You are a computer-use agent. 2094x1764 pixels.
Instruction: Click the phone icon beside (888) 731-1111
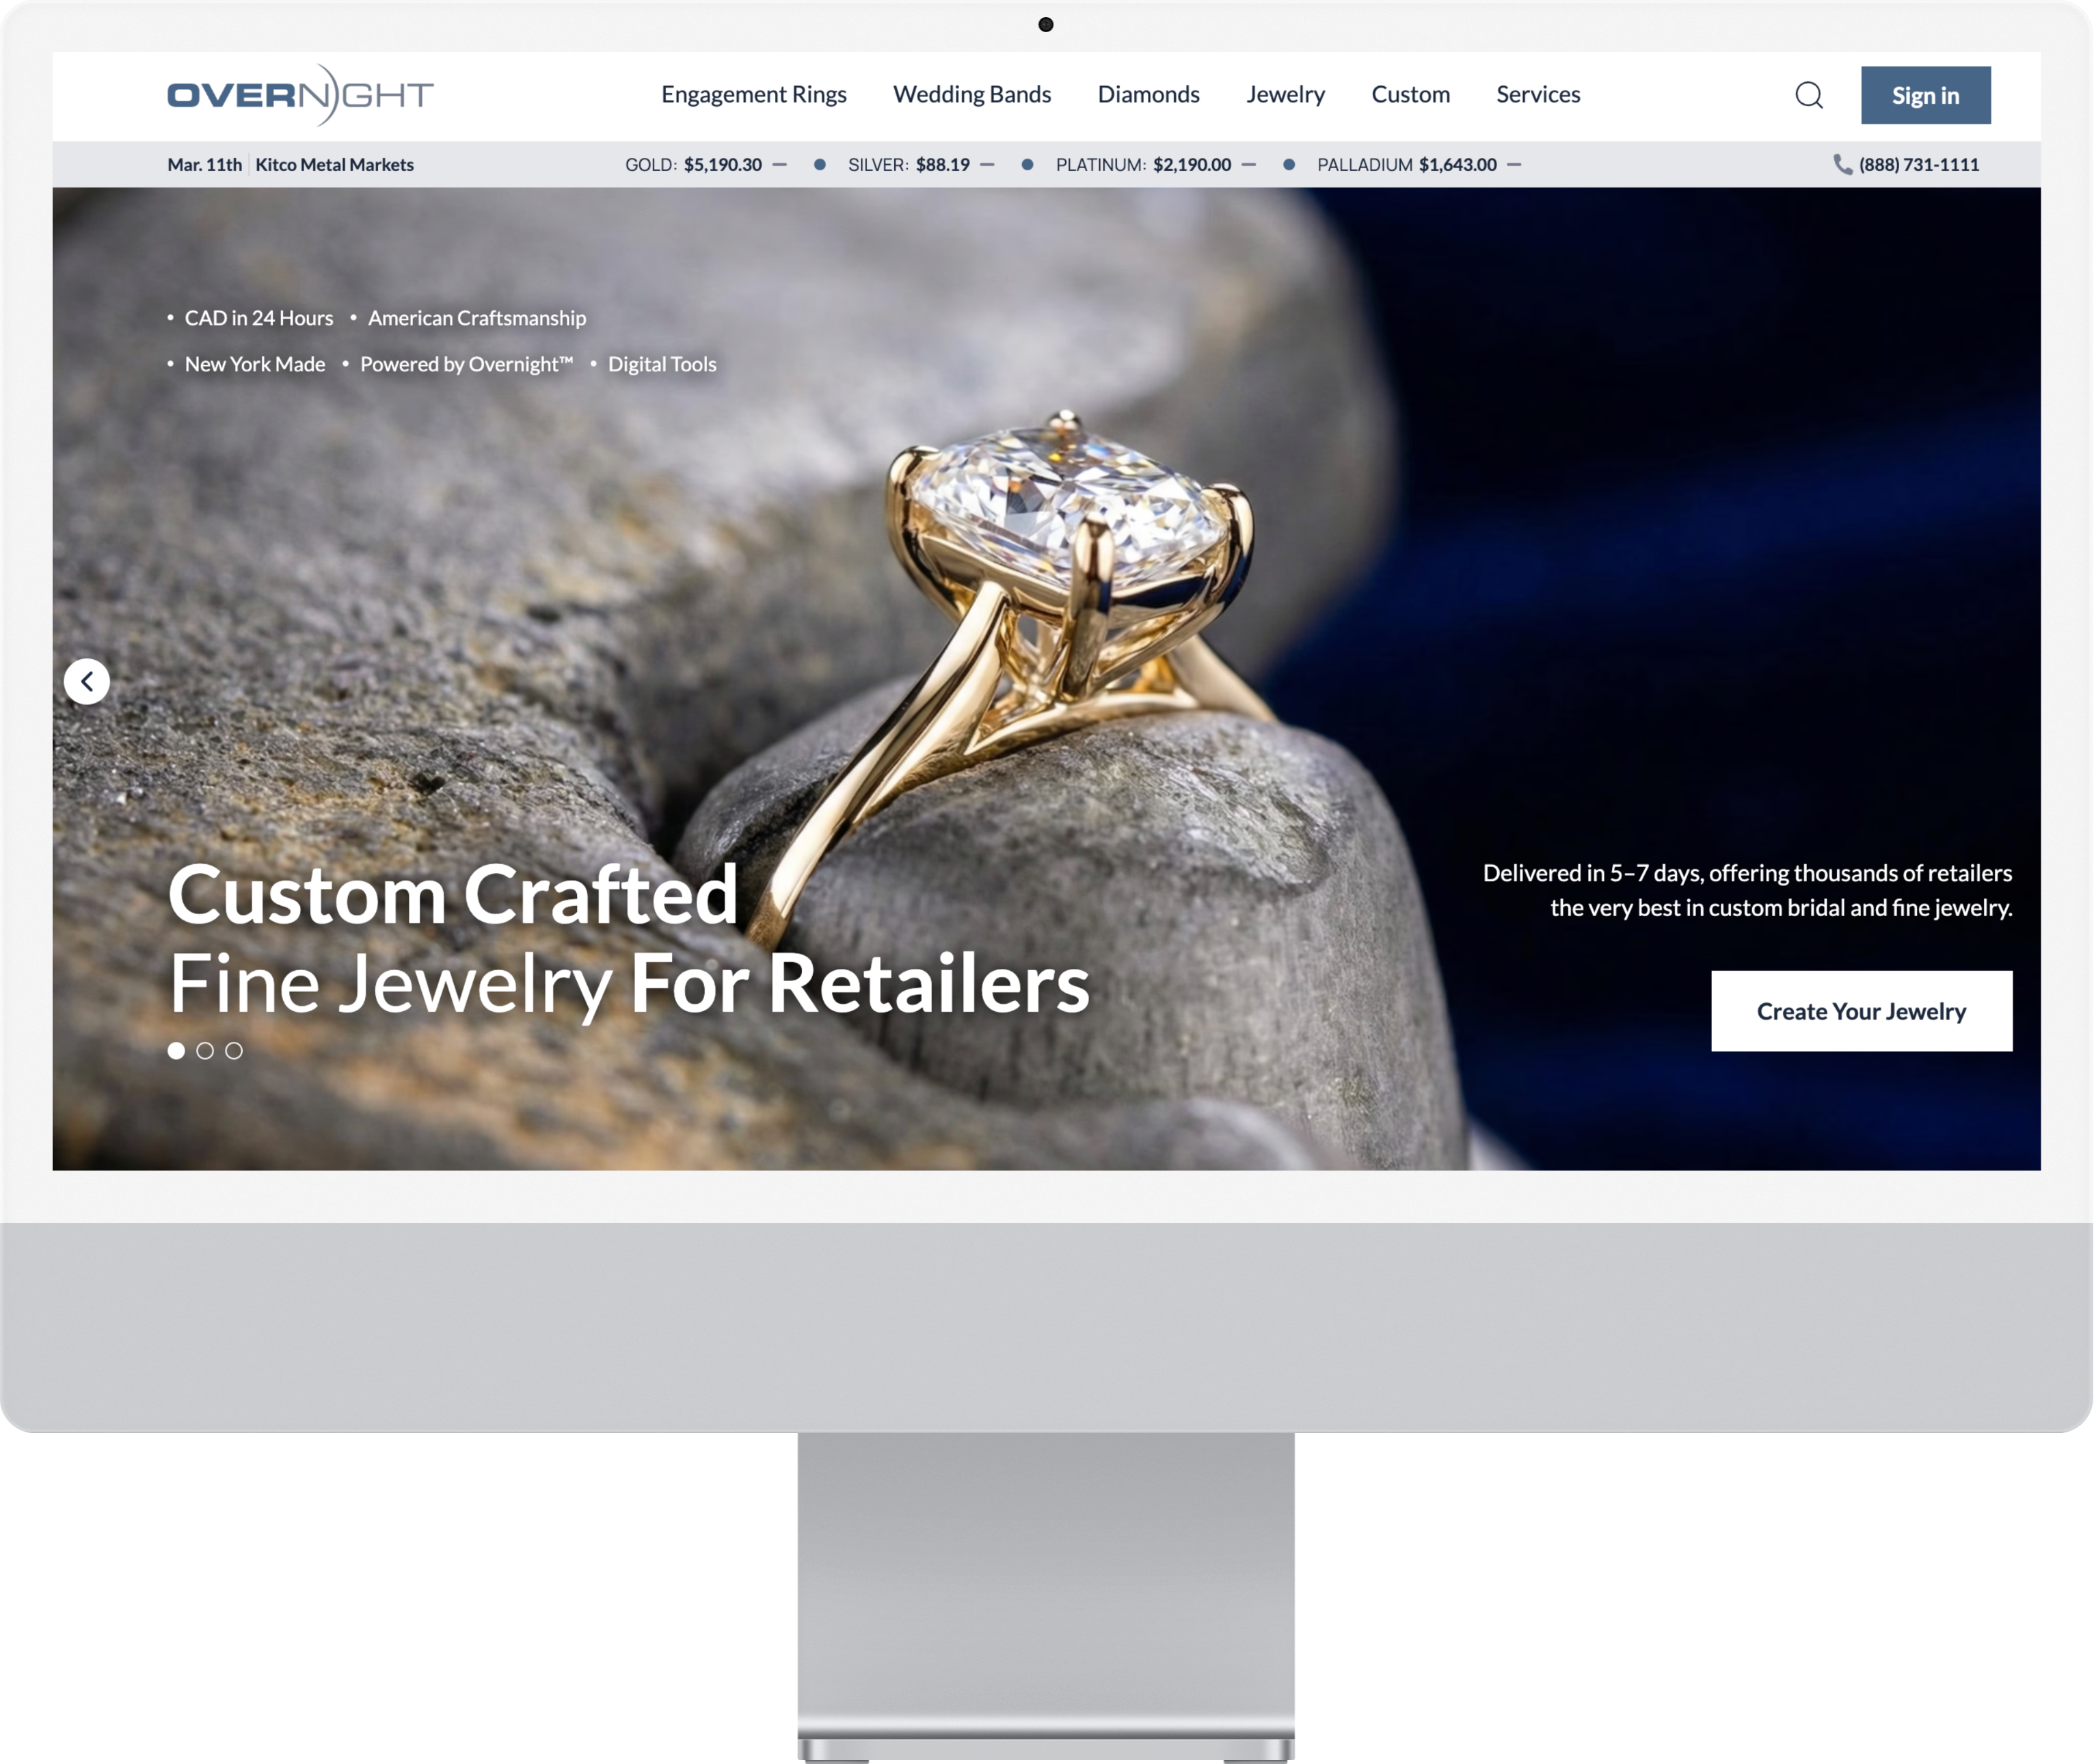tap(1842, 164)
